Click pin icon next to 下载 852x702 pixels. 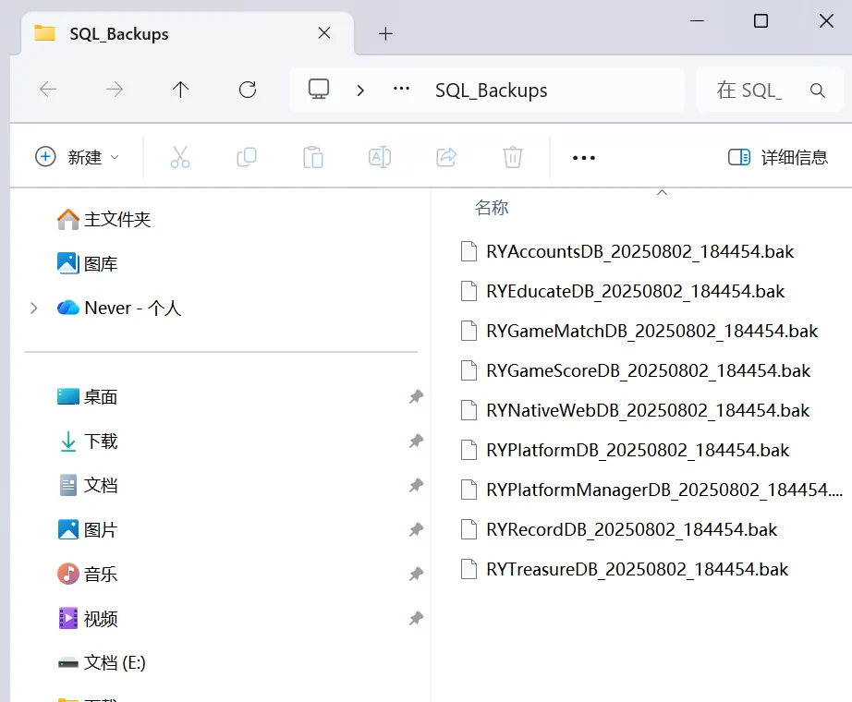coord(416,441)
